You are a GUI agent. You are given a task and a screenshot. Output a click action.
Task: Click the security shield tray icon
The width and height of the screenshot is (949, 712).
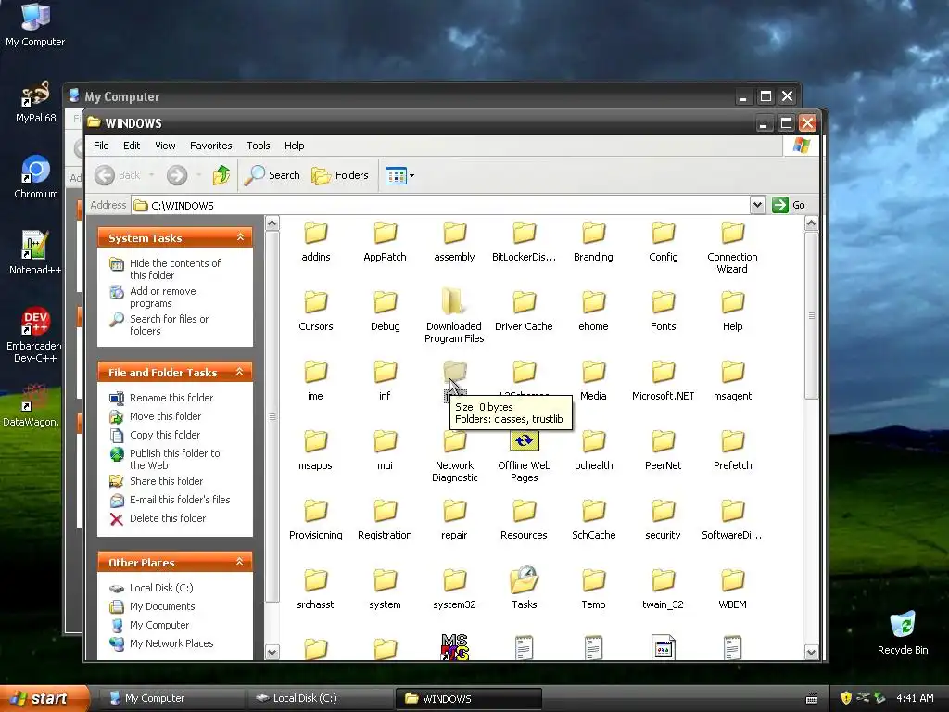click(x=846, y=698)
